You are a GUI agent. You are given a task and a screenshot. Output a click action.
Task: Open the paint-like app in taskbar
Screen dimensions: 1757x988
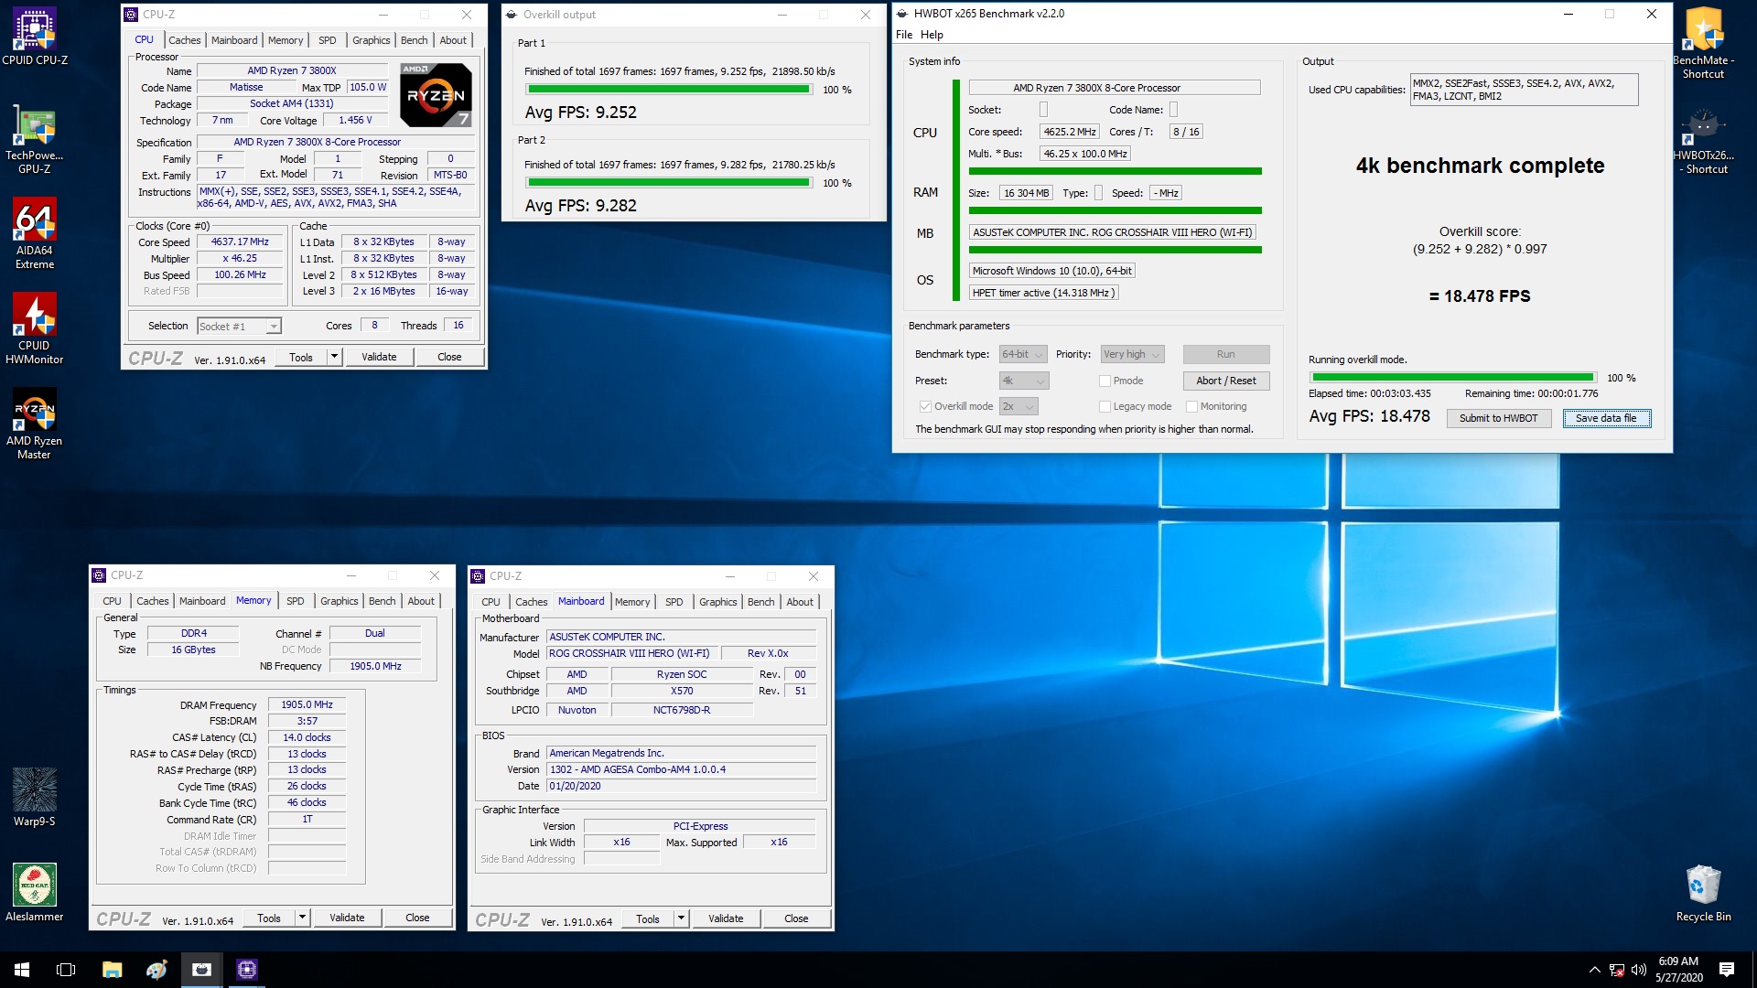(x=156, y=970)
